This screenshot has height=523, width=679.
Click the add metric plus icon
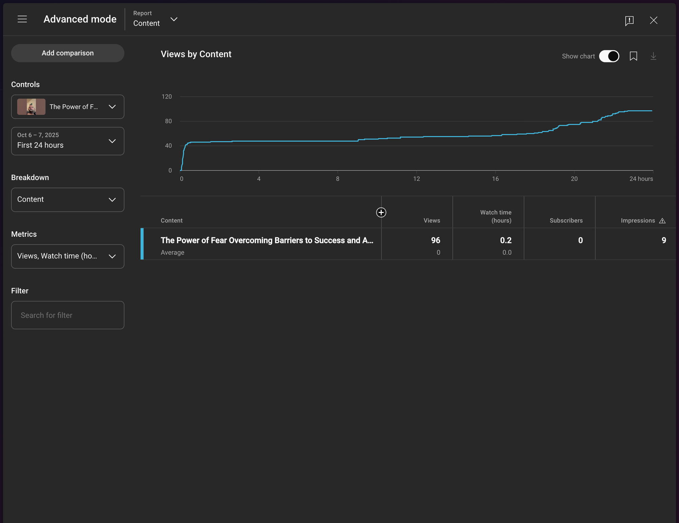[381, 212]
